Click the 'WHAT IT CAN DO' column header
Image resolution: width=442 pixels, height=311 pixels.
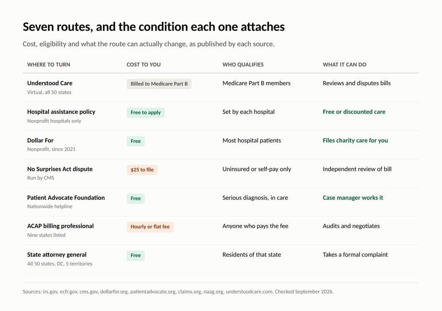click(x=344, y=64)
